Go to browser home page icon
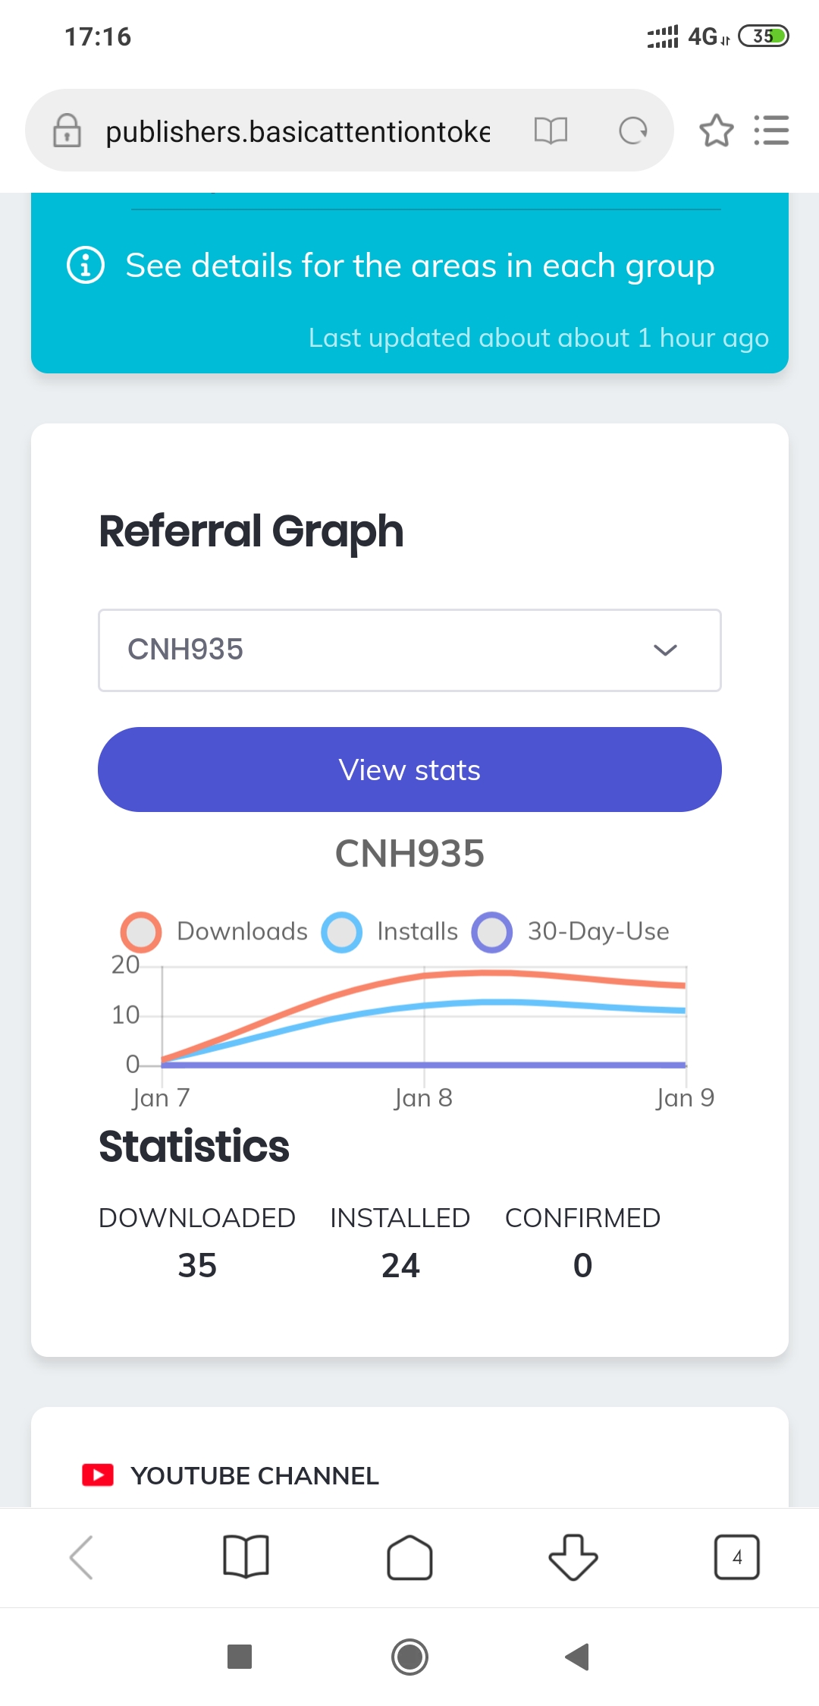Image resolution: width=819 pixels, height=1706 pixels. click(x=409, y=1557)
